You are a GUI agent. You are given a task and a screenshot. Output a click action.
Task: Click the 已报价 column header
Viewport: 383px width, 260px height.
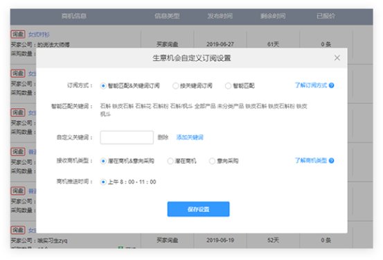coord(326,16)
